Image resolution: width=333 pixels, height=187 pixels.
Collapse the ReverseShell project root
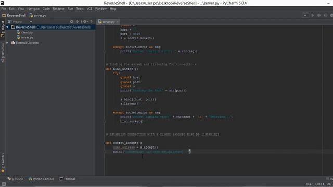coord(7,27)
